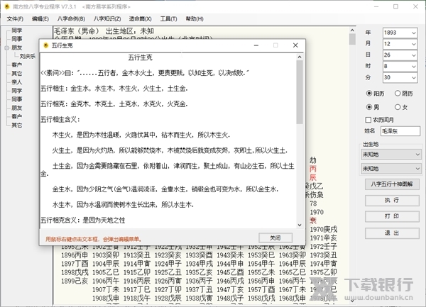Minimize the 五行生克 dialog
This screenshot has height=307, width=426.
click(256, 45)
